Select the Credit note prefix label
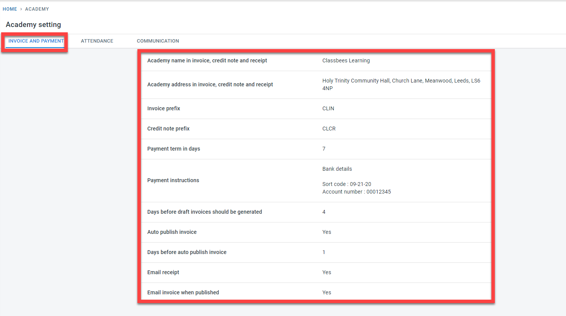Image resolution: width=566 pixels, height=316 pixels. pyautogui.click(x=168, y=129)
